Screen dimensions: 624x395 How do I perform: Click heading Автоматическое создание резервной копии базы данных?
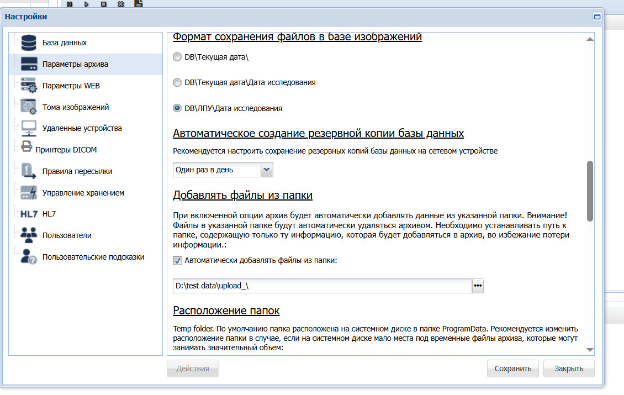pos(319,133)
